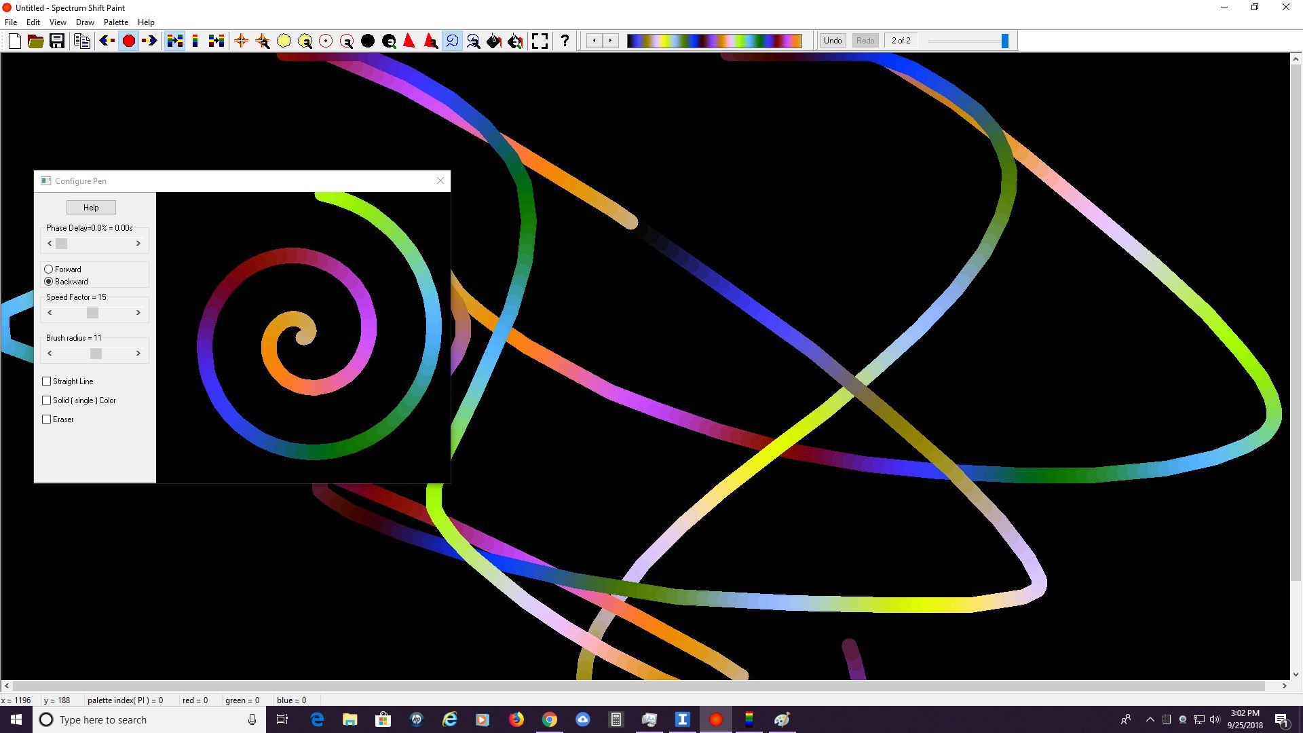Viewport: 1303px width, 733px height.
Task: Open a saved file
Action: click(x=35, y=41)
